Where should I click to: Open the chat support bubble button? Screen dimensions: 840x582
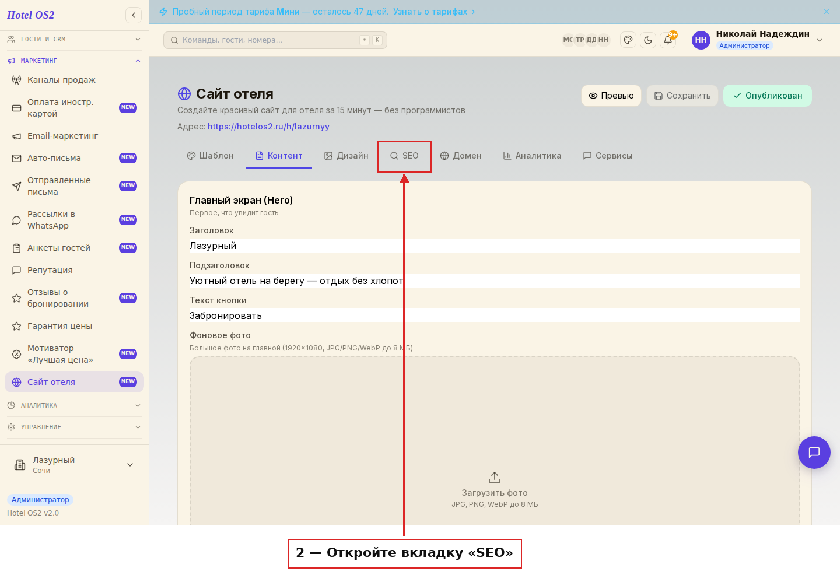coord(814,453)
